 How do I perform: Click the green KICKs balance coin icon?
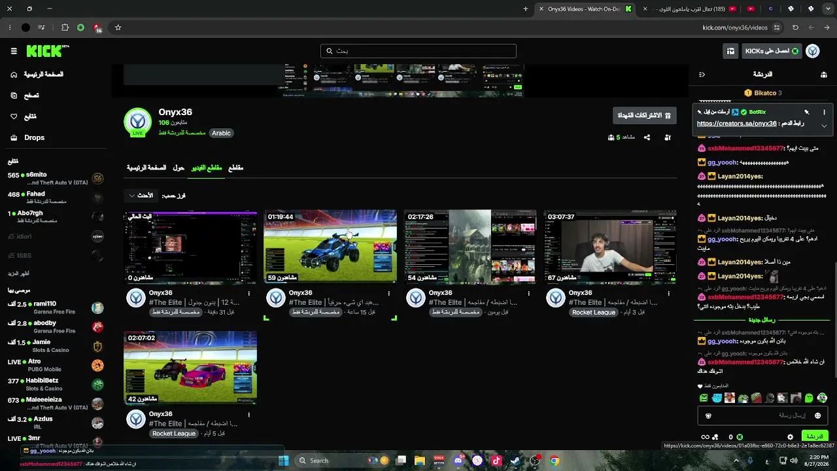[740, 437]
